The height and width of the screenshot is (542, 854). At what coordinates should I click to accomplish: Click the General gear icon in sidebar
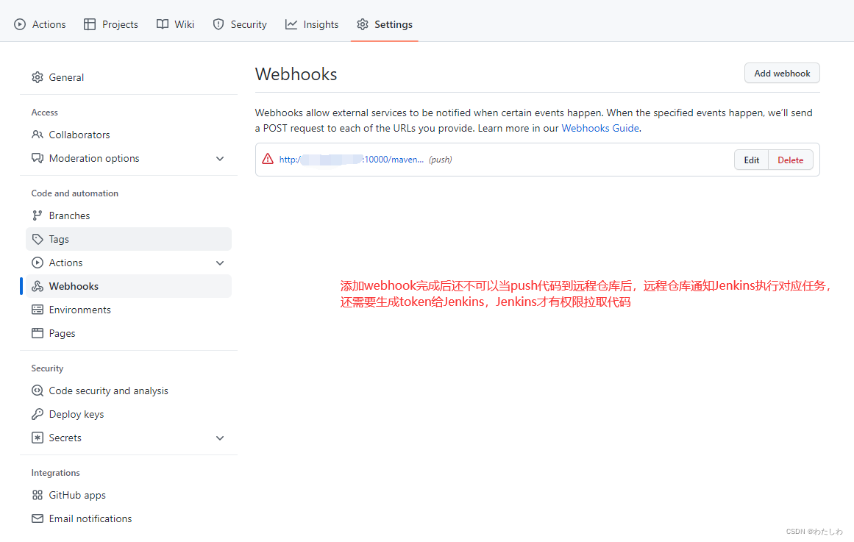click(37, 77)
